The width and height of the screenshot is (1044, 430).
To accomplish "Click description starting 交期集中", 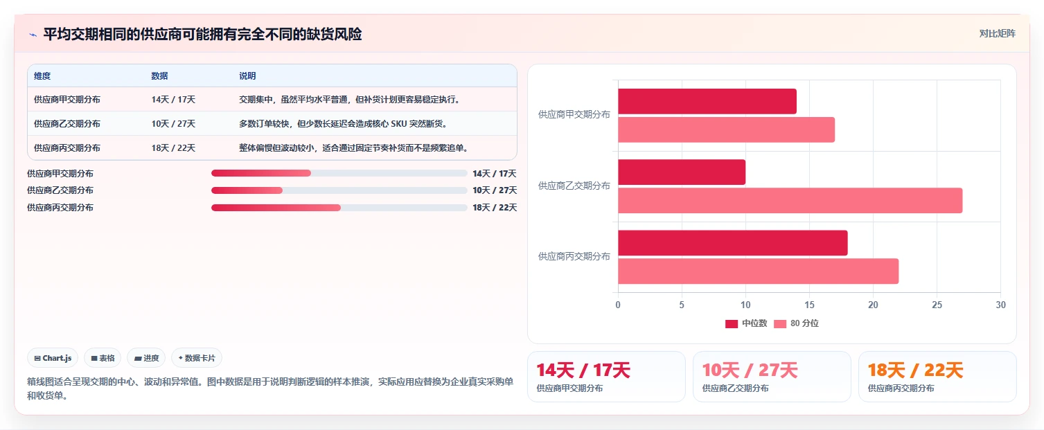I will pyautogui.click(x=350, y=100).
